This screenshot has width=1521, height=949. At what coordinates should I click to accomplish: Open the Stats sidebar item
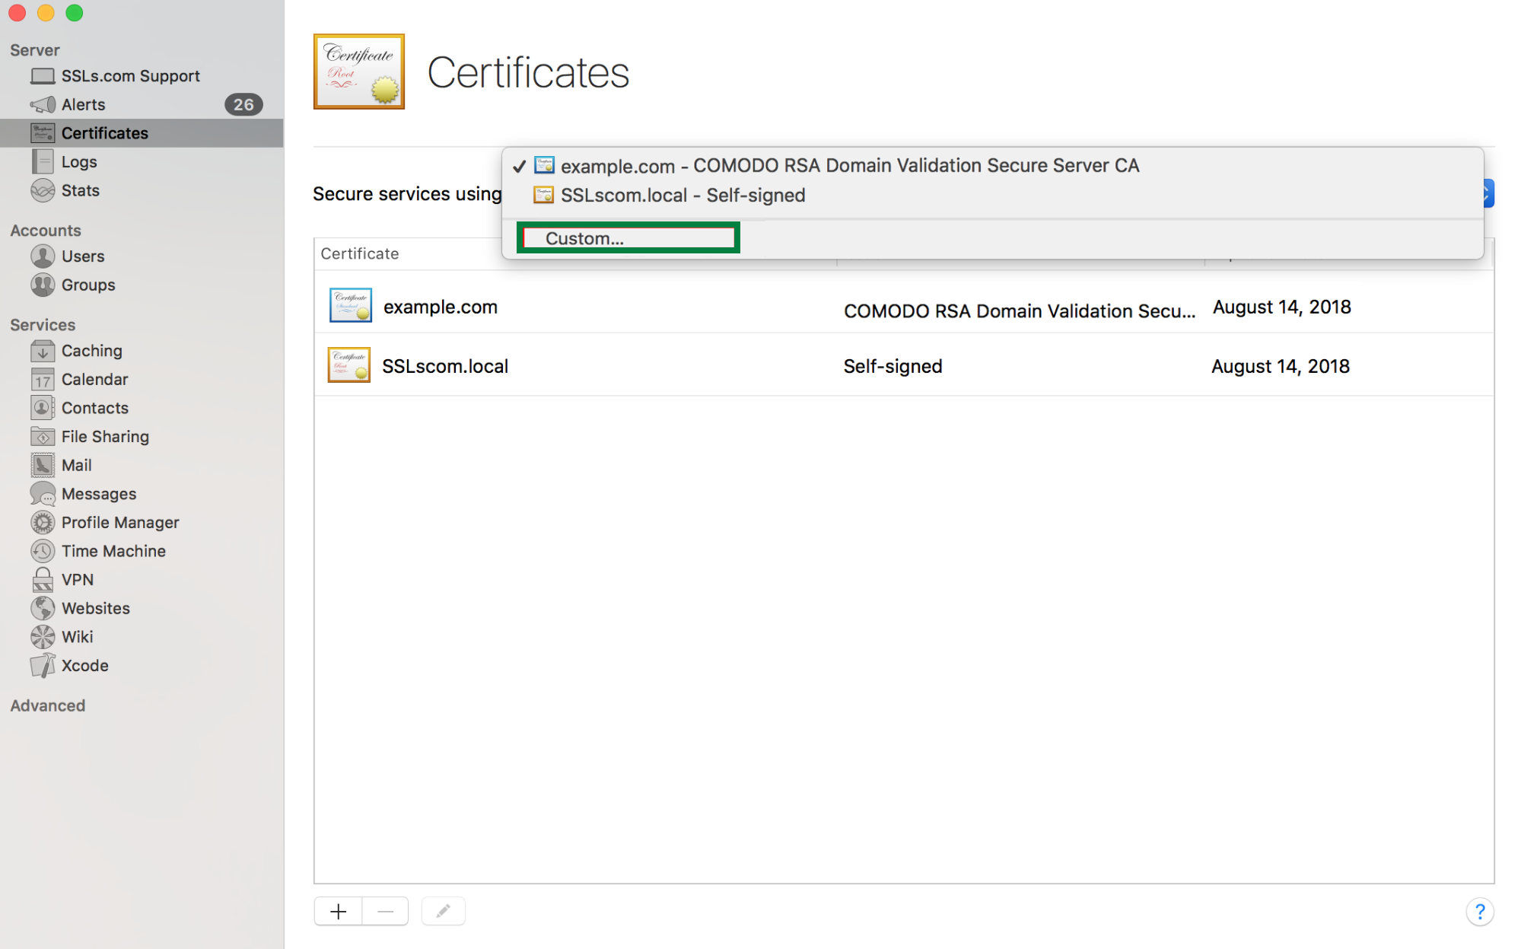point(80,190)
